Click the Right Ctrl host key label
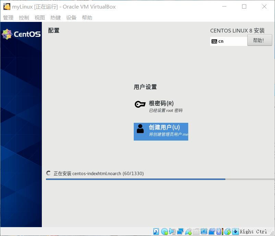The image size is (275, 236). (x=253, y=232)
